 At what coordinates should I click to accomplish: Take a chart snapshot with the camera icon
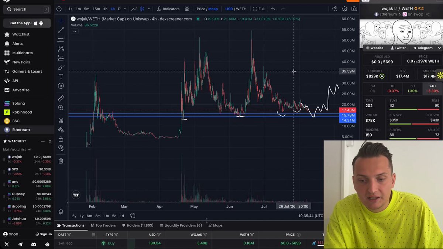click(x=354, y=9)
